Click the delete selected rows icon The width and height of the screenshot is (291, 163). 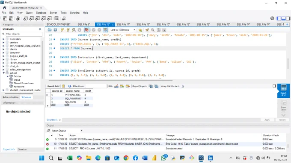coord(128,86)
